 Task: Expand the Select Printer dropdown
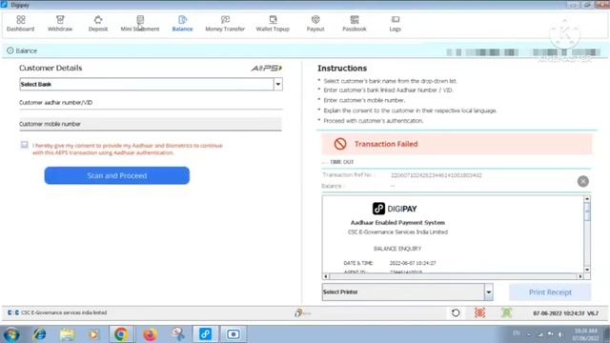pyautogui.click(x=489, y=293)
